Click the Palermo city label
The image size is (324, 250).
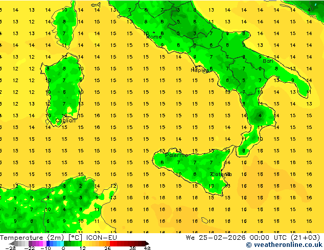(176, 155)
